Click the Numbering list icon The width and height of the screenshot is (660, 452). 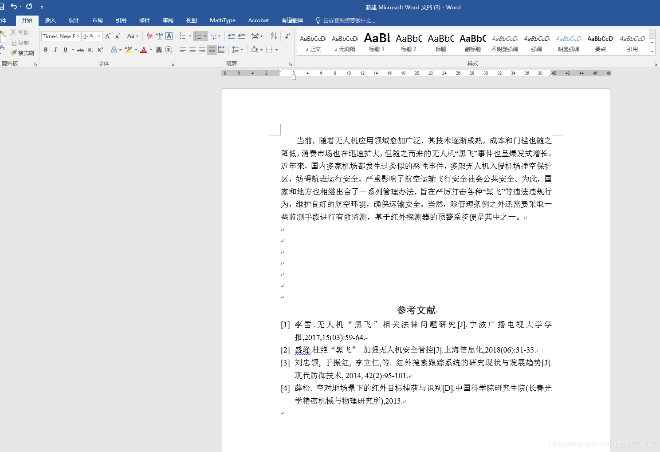198,36
